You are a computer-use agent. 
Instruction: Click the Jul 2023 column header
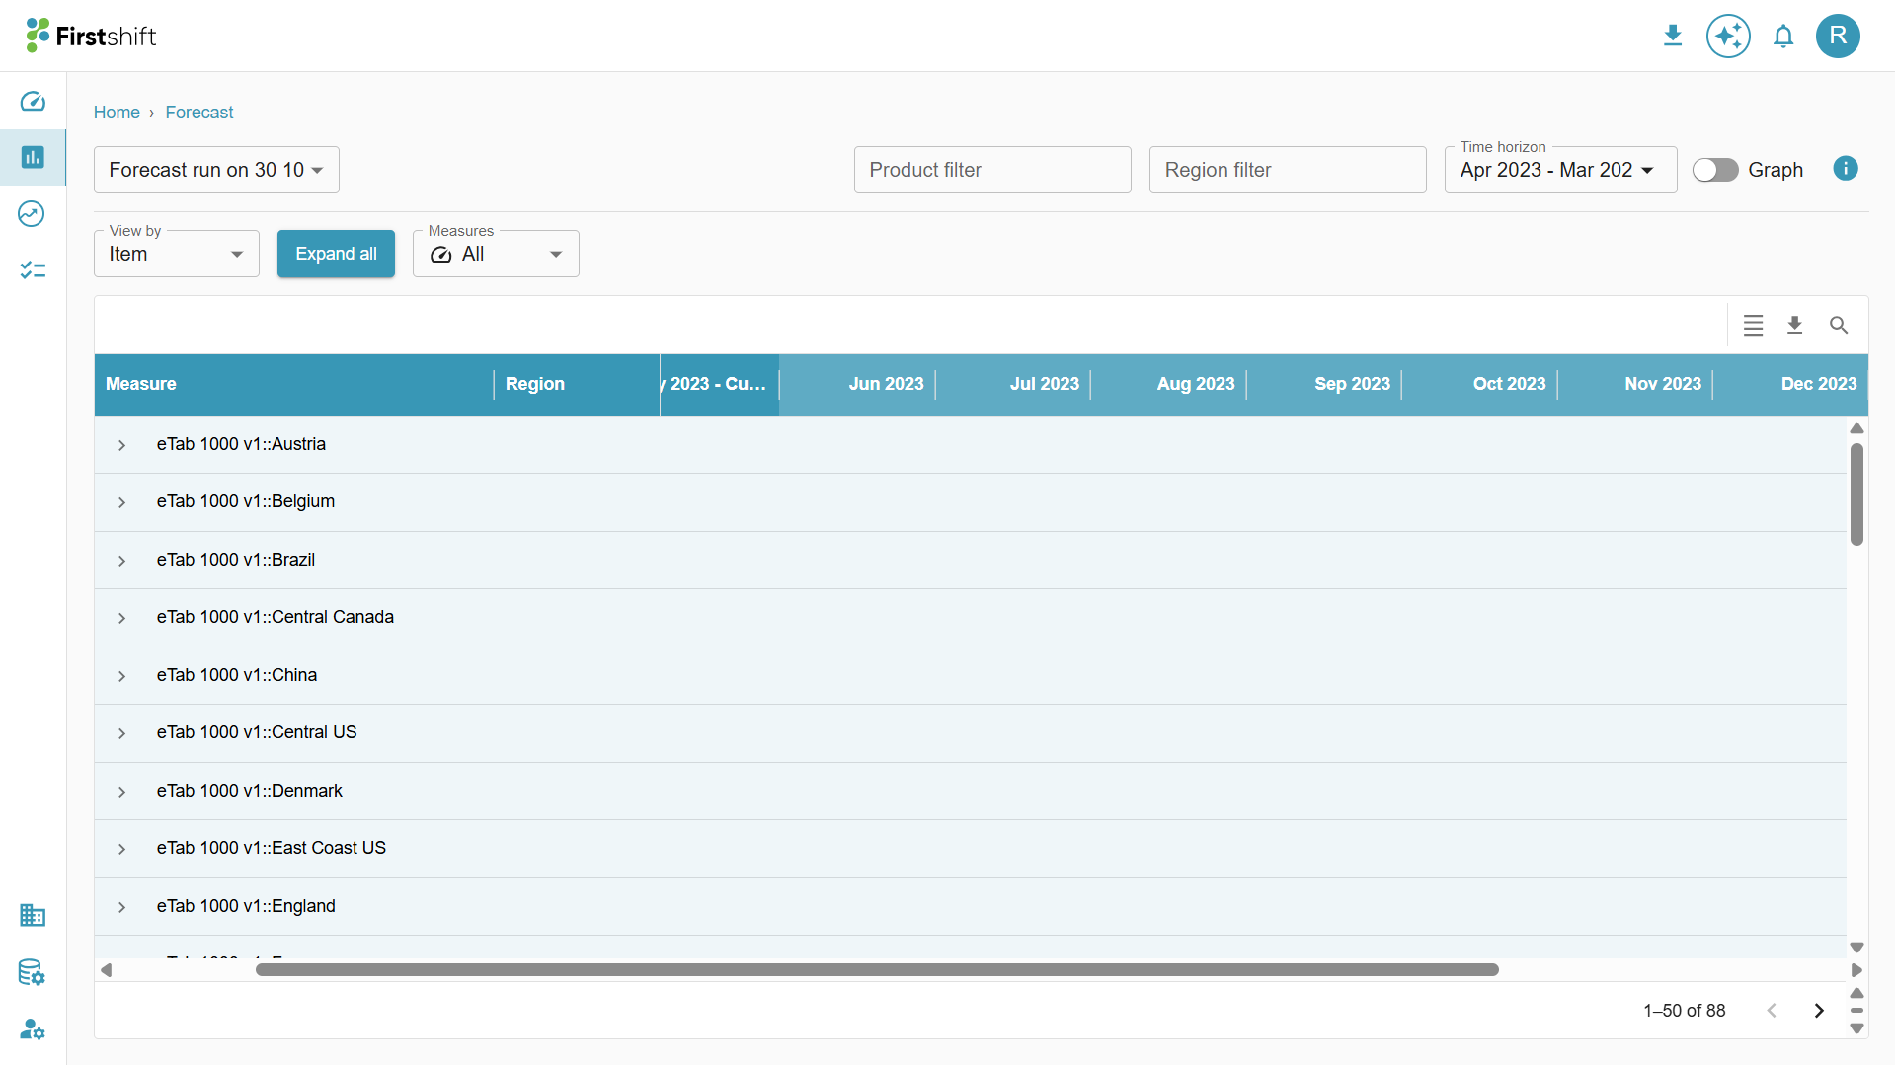[1013, 384]
